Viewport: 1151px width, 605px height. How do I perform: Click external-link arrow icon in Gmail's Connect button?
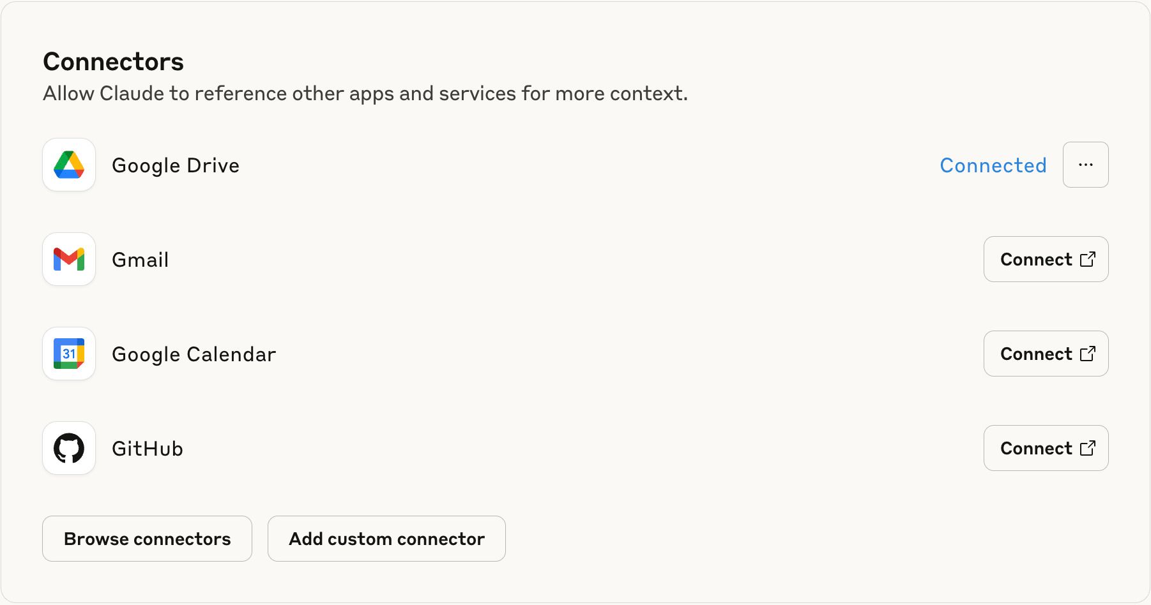tap(1087, 259)
